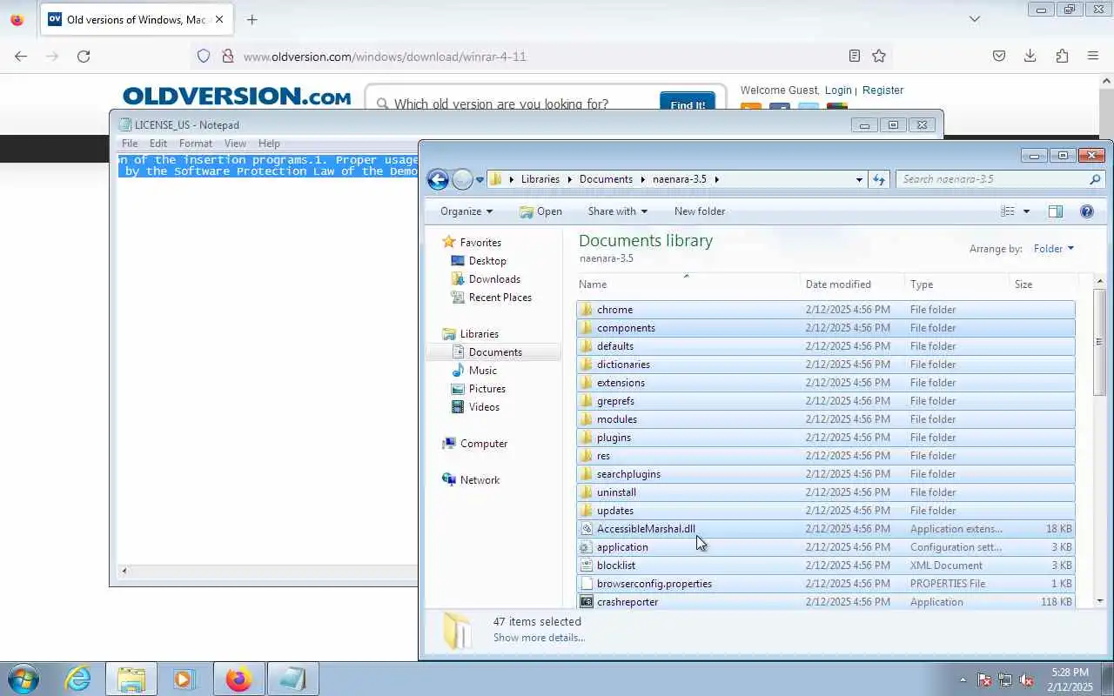Open views options dropdown arrow

1026,211
